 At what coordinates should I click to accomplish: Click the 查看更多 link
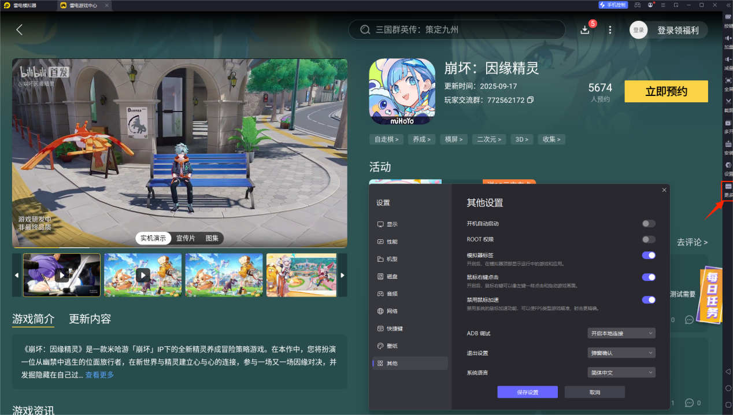[x=100, y=375]
